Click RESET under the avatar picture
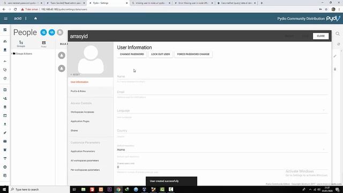This screenshot has height=193, width=343. click(75, 75)
